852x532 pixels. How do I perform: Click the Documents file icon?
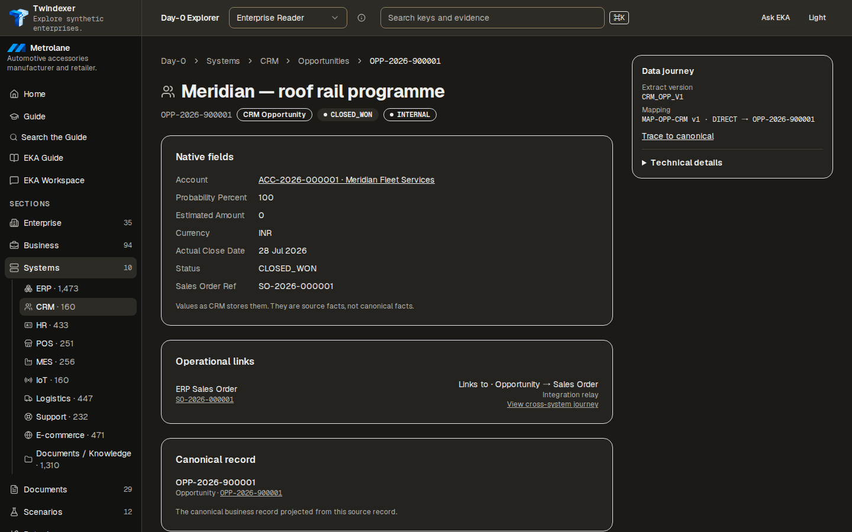[14, 489]
